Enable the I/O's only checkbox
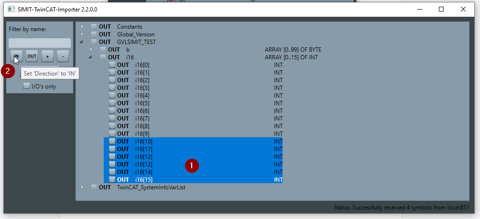 click(27, 86)
